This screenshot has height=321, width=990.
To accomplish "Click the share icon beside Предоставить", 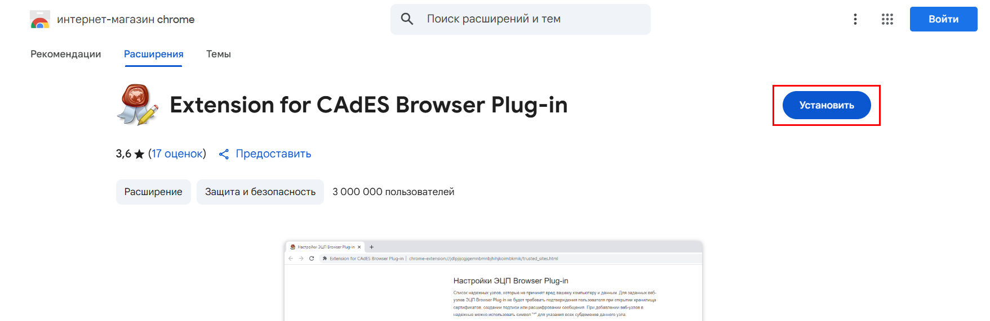I will [x=224, y=154].
